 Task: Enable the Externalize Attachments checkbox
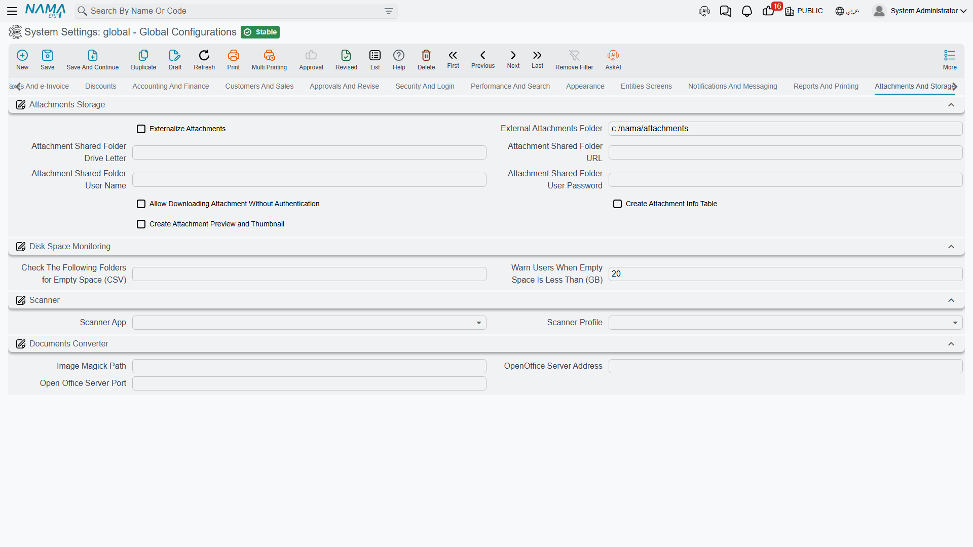(x=141, y=129)
